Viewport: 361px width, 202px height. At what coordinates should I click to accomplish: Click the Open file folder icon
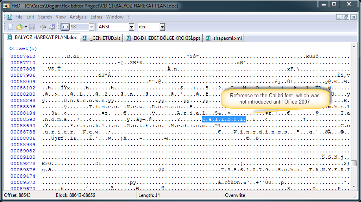(19, 27)
